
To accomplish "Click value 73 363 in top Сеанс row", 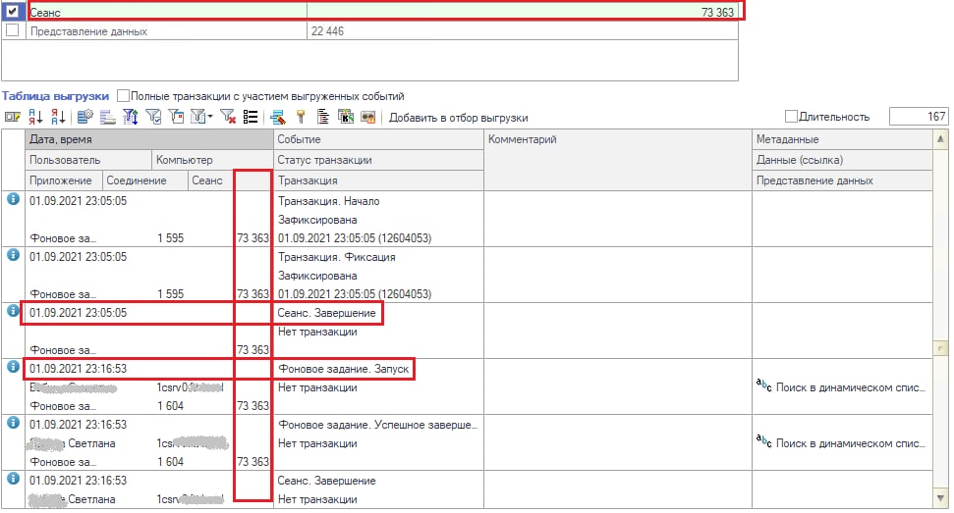I will 717,12.
